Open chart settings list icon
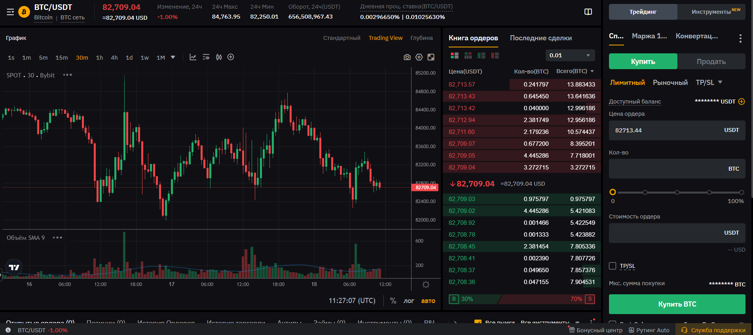Image resolution: width=753 pixels, height=335 pixels. (206, 57)
